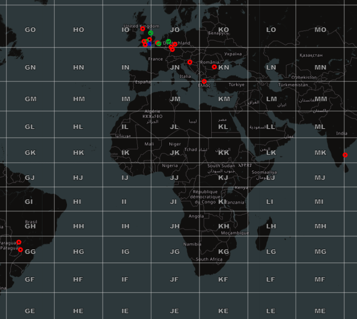357x319 pixels.
Task: Click the LO grid square label
Action: pos(271,30)
